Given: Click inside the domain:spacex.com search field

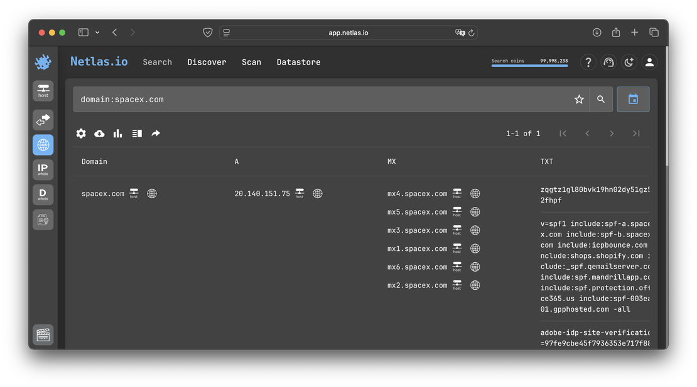Looking at the screenshot, I should pos(251,98).
